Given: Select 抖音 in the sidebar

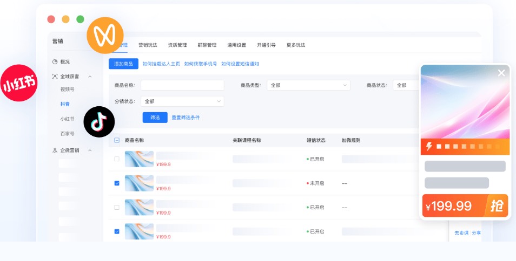Looking at the screenshot, I should pos(65,104).
